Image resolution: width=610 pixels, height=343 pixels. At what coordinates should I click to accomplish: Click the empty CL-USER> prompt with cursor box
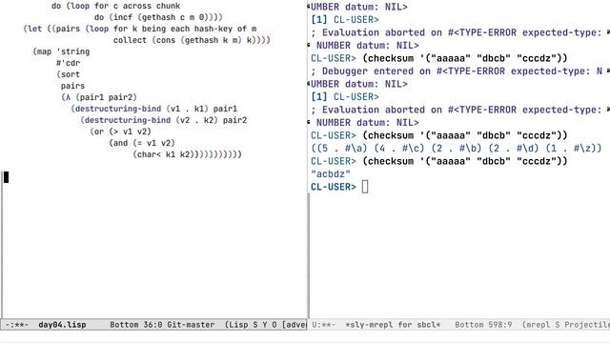(x=339, y=187)
